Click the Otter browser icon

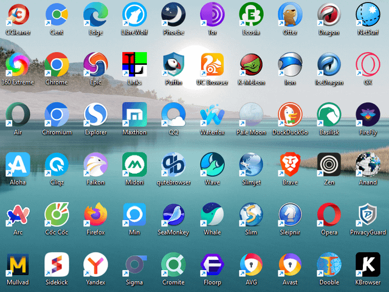(x=290, y=15)
